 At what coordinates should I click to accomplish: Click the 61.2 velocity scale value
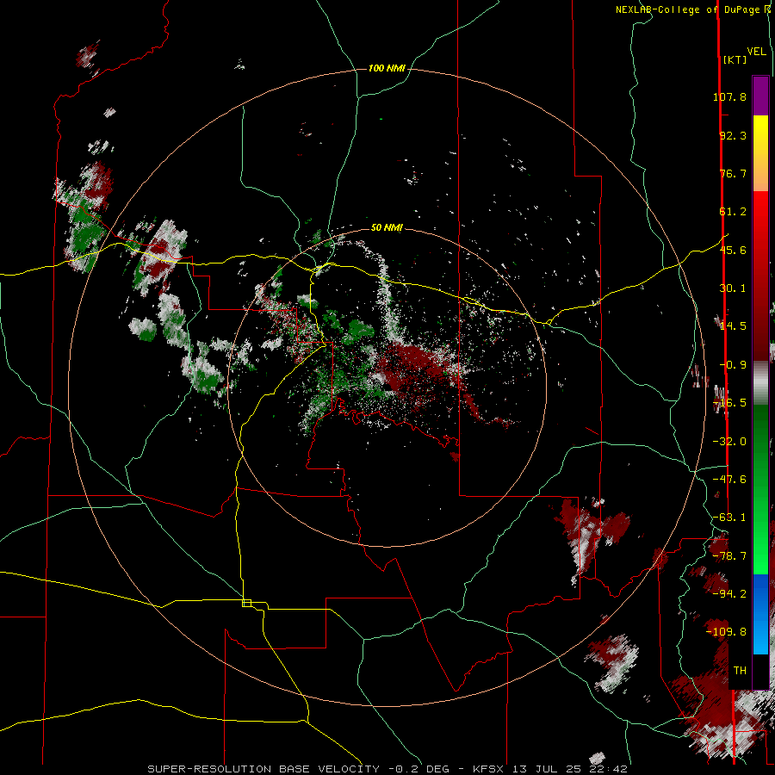click(733, 212)
